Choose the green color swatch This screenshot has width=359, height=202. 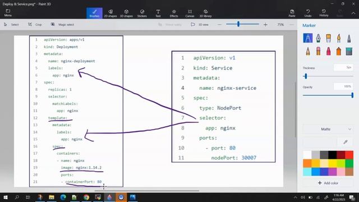click(x=349, y=163)
